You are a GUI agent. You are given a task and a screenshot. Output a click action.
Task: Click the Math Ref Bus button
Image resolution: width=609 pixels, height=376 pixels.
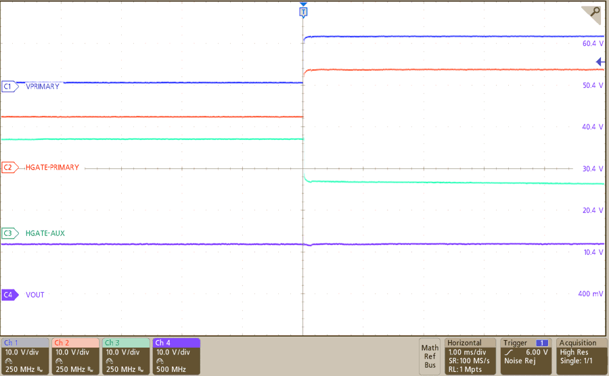(x=430, y=356)
